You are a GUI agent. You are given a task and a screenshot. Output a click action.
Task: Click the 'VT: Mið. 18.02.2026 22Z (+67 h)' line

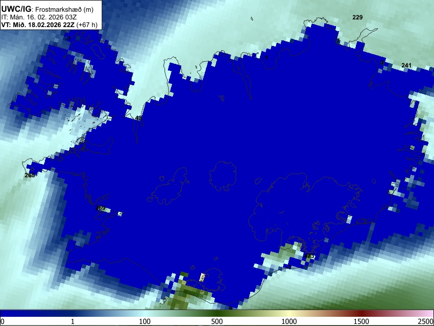pos(49,25)
